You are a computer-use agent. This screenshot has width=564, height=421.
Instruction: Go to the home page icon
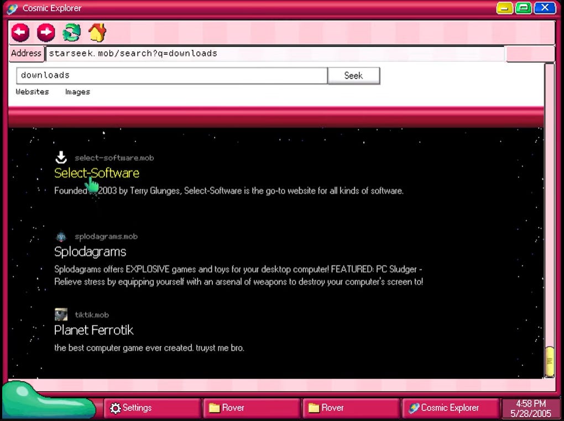pyautogui.click(x=97, y=33)
